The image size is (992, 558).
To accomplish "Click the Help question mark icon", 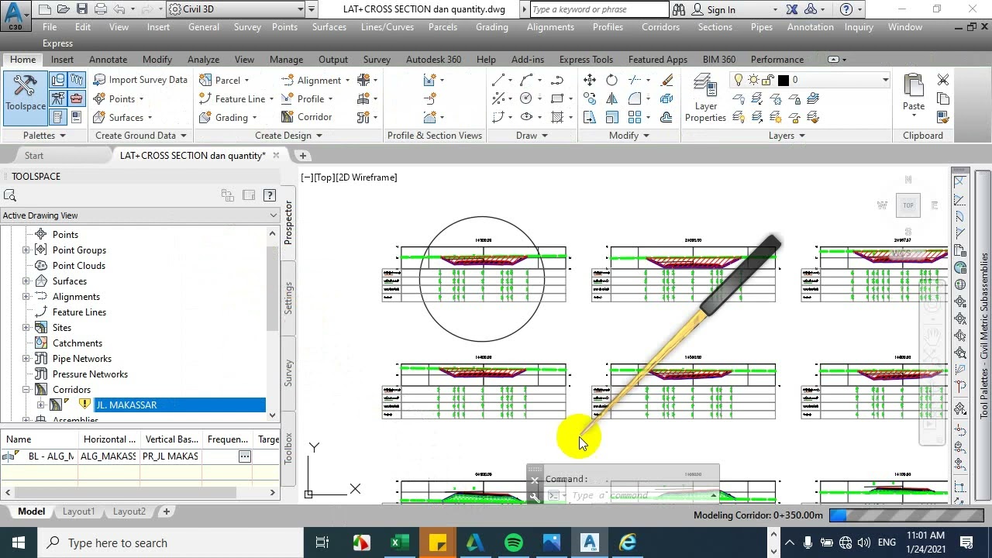I will click(846, 9).
